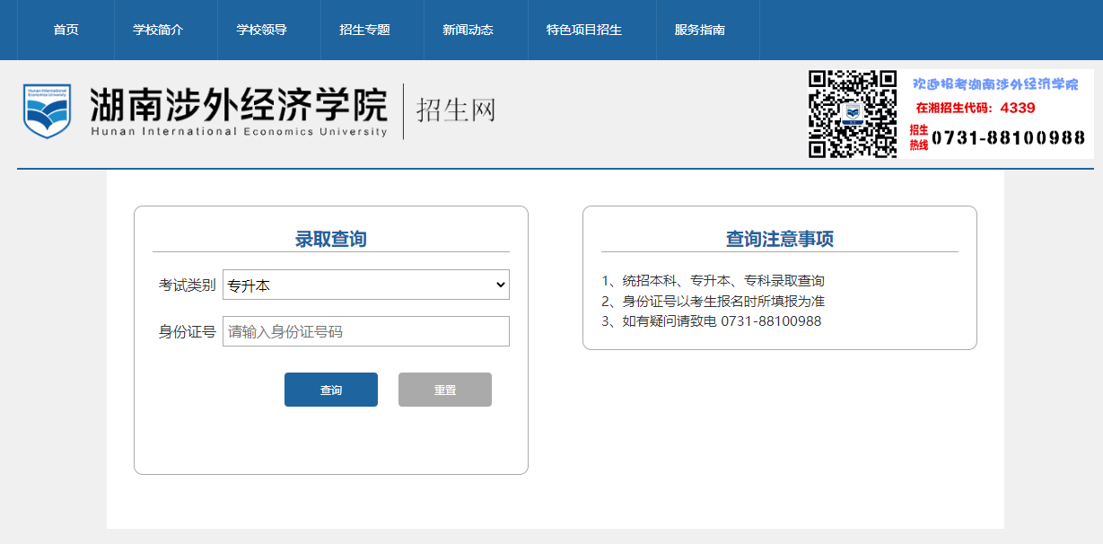Viewport: 1103px width, 544px height.
Task: Click the 身份证号 ID number input field
Action: 366,330
